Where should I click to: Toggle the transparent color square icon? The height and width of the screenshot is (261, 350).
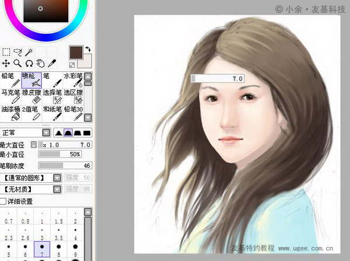tap(72, 65)
